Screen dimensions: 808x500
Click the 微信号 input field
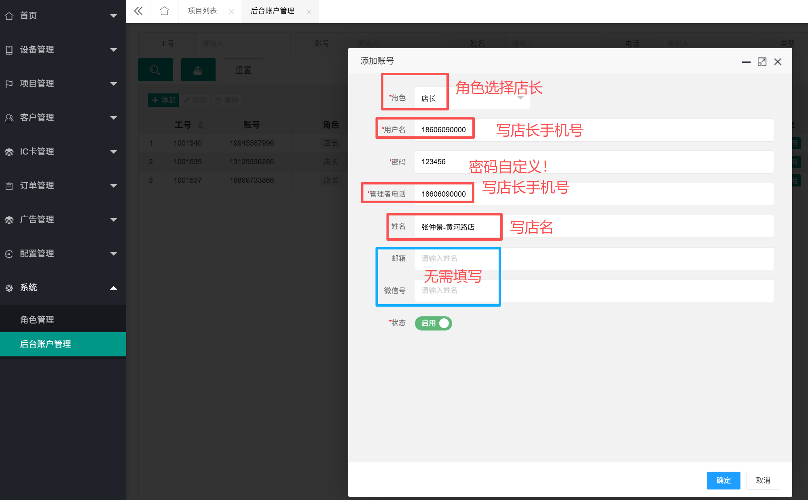point(594,290)
